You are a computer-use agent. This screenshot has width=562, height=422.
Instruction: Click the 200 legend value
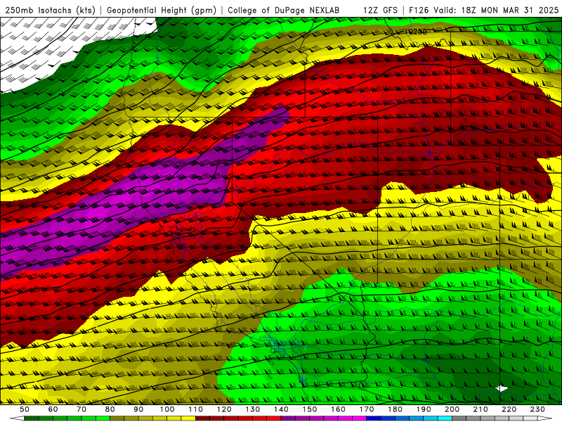click(x=452, y=409)
